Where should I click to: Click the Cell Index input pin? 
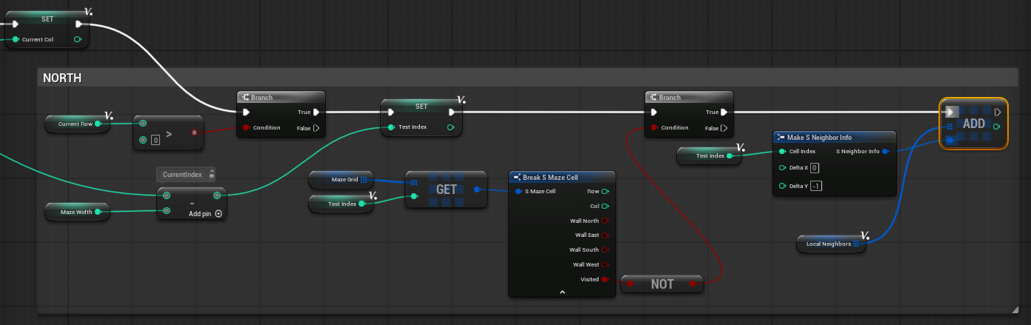tap(783, 151)
